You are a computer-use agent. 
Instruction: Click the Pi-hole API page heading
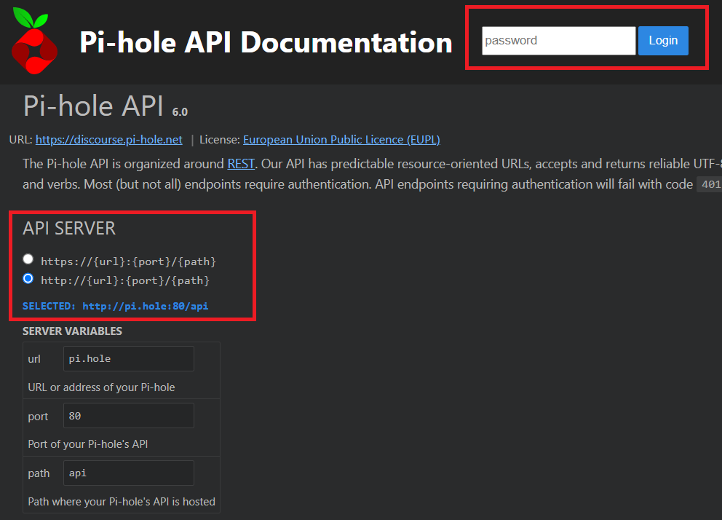point(93,106)
